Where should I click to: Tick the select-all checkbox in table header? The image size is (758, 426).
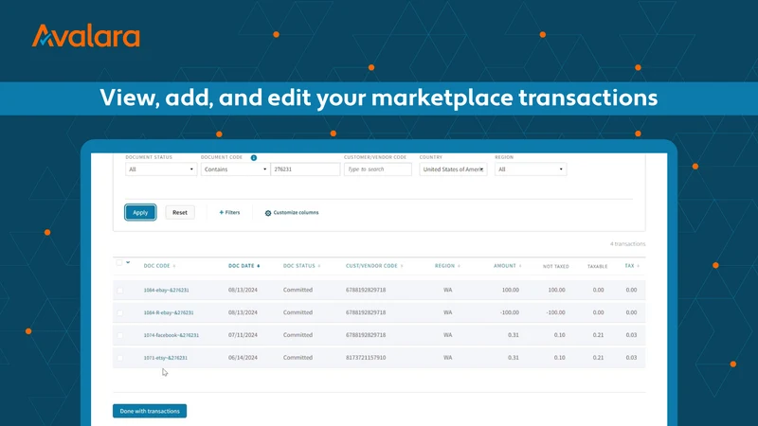[x=119, y=263]
